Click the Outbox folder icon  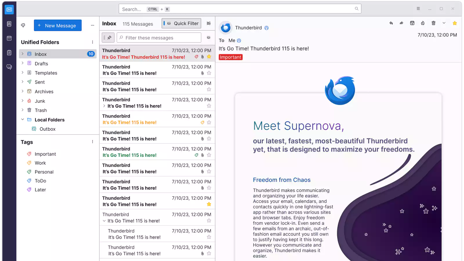pos(34,129)
